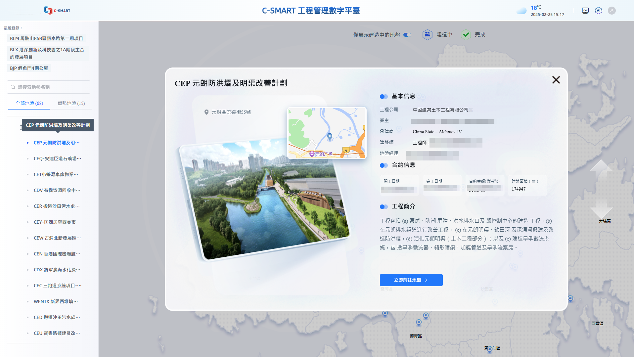The width and height of the screenshot is (634, 357).
Task: Select WENTX 新界西堆填 in site list
Action: pyautogui.click(x=56, y=301)
